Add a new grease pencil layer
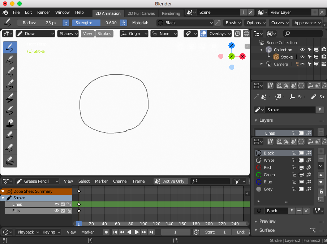This screenshot has height=244, width=327. pos(321,131)
